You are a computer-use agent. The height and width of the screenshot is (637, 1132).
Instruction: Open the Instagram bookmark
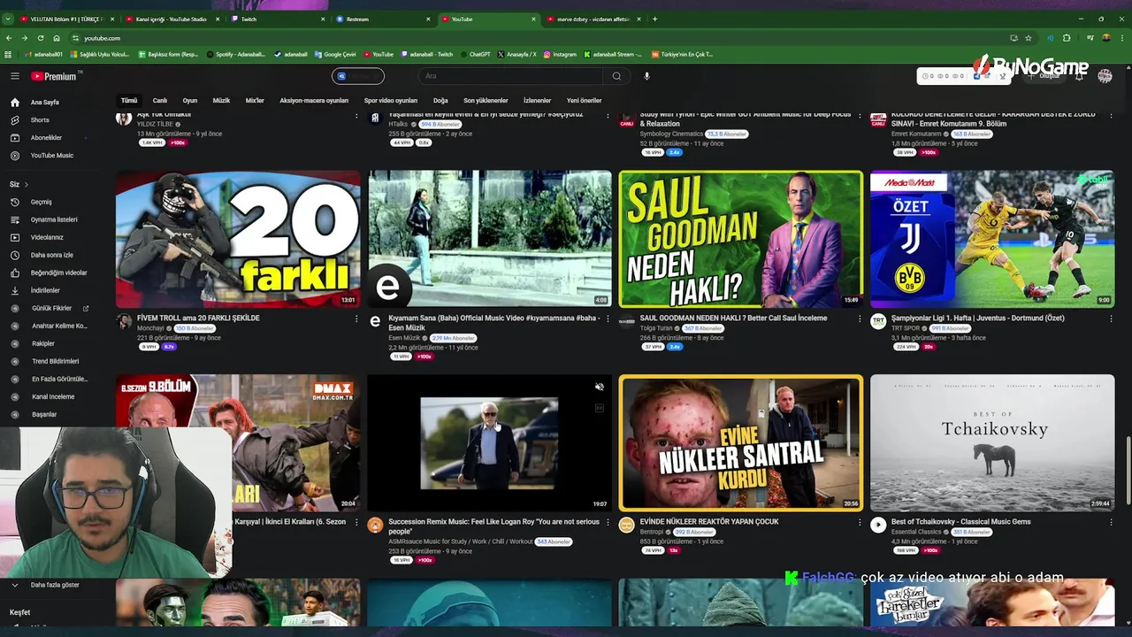pos(560,54)
